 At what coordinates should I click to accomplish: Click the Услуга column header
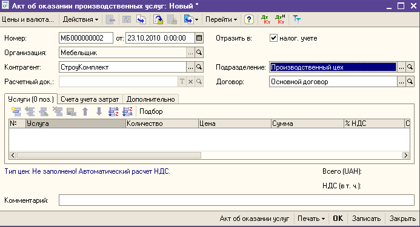pos(76,123)
